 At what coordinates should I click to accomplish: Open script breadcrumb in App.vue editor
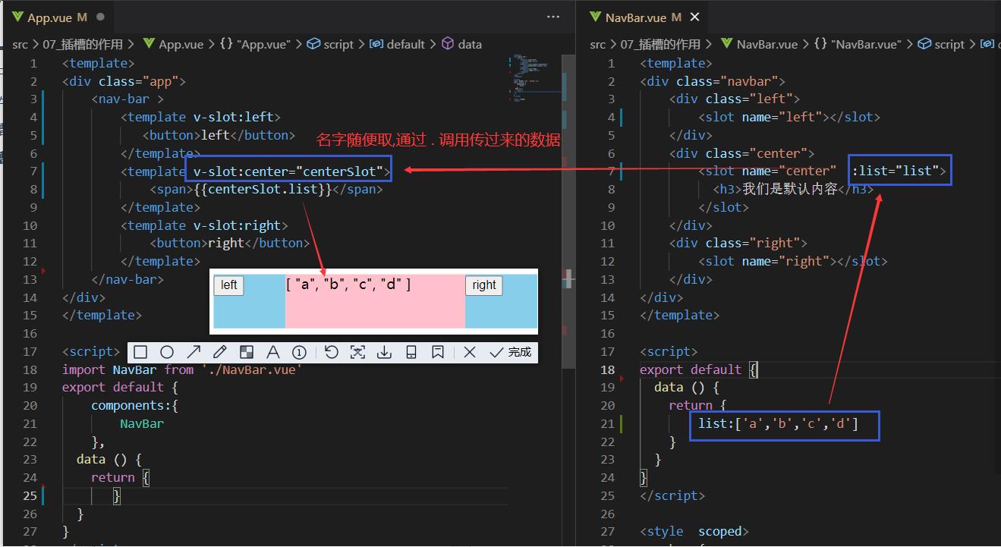330,45
